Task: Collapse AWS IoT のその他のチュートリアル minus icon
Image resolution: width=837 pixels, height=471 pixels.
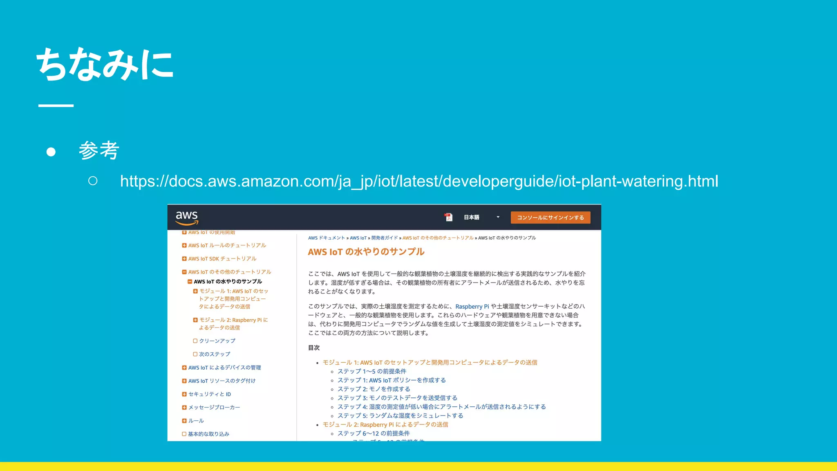Action: (x=184, y=272)
